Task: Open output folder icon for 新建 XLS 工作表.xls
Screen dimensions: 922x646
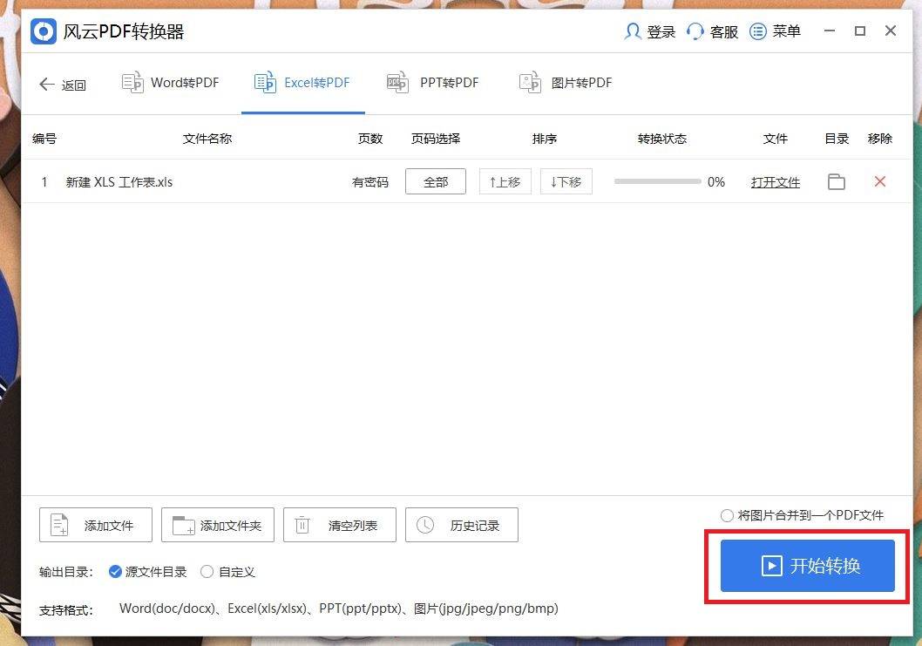Action: pos(836,182)
